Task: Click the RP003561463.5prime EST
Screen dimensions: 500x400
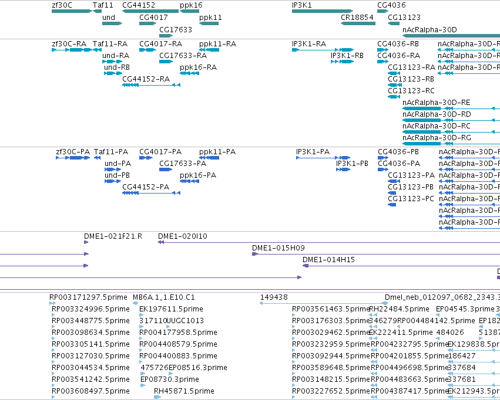Action: pyautogui.click(x=294, y=315)
